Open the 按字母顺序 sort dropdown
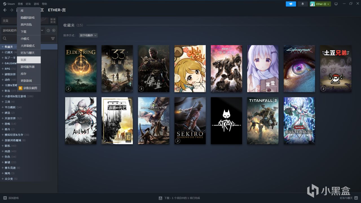The image size is (361, 203). click(x=88, y=35)
